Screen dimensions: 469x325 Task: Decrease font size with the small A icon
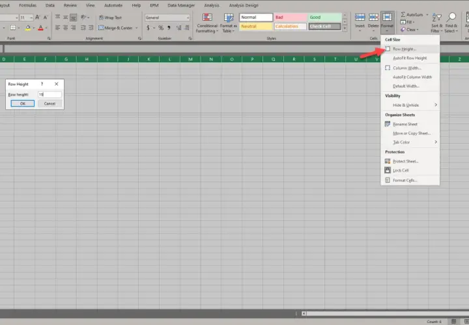(46, 18)
